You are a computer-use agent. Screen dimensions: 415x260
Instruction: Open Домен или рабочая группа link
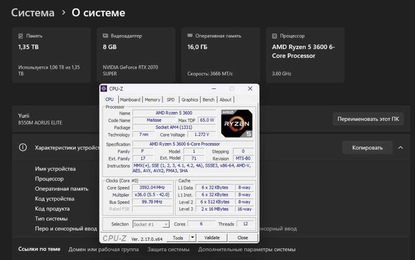coord(103,249)
